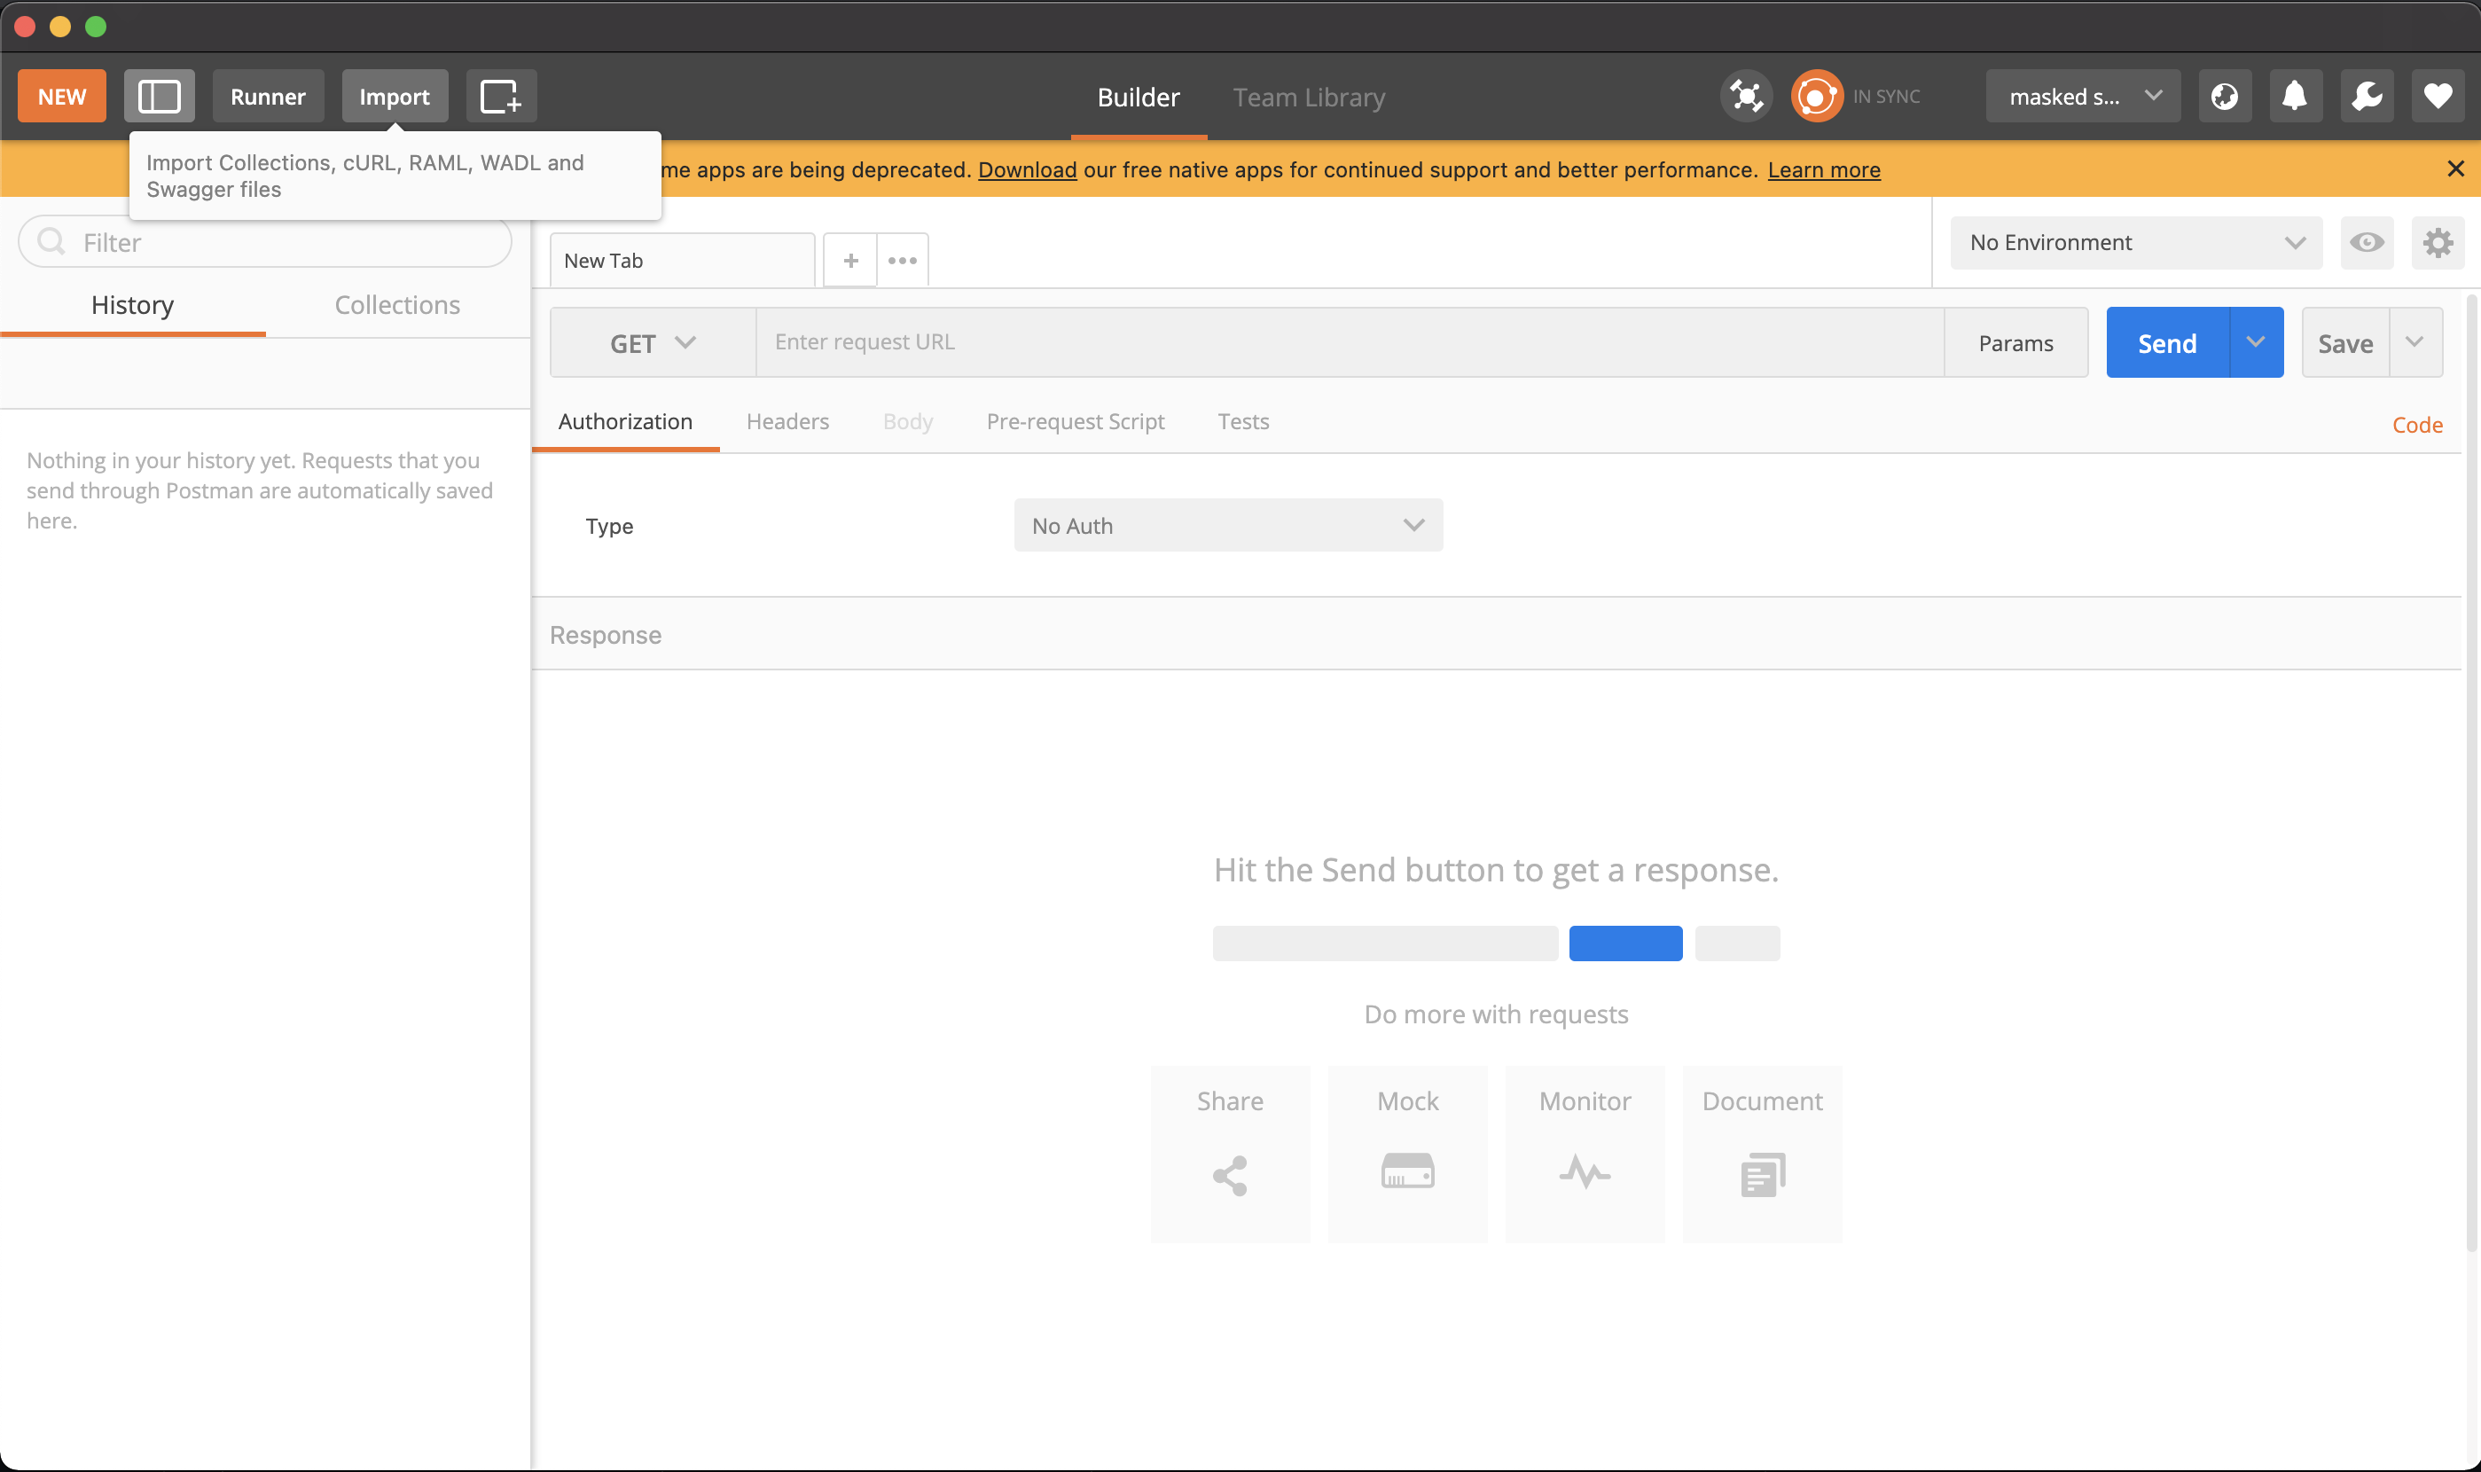Open settings with the wrench icon
2481x1472 pixels.
click(x=2366, y=97)
